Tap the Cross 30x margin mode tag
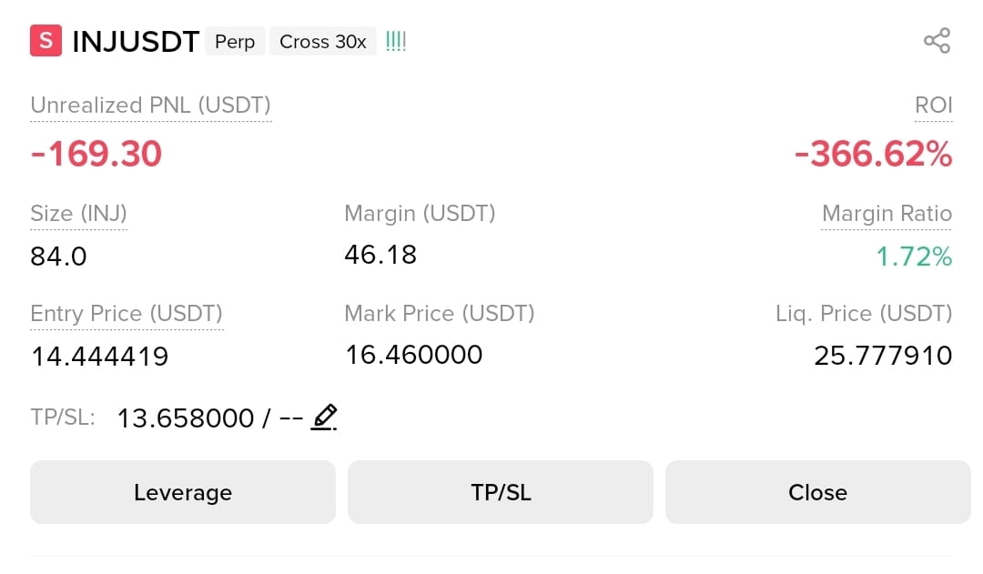Viewport: 983px width, 574px height. [322, 41]
